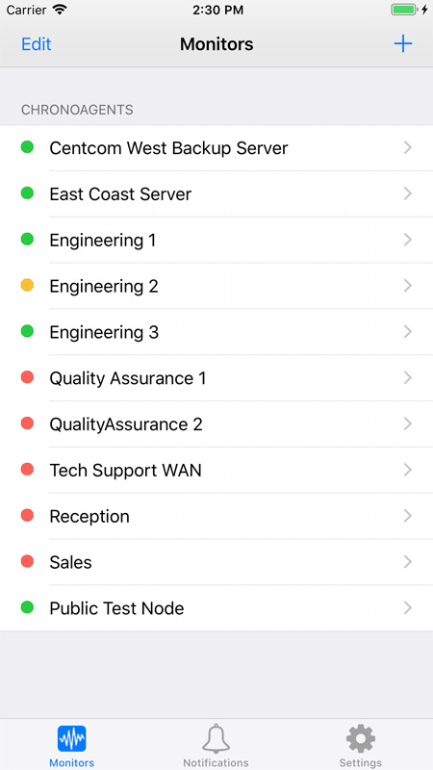Expand Tech Support WAN via its chevron
433x770 pixels.
407,470
